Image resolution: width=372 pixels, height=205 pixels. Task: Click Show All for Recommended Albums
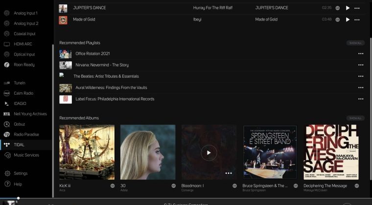point(355,118)
